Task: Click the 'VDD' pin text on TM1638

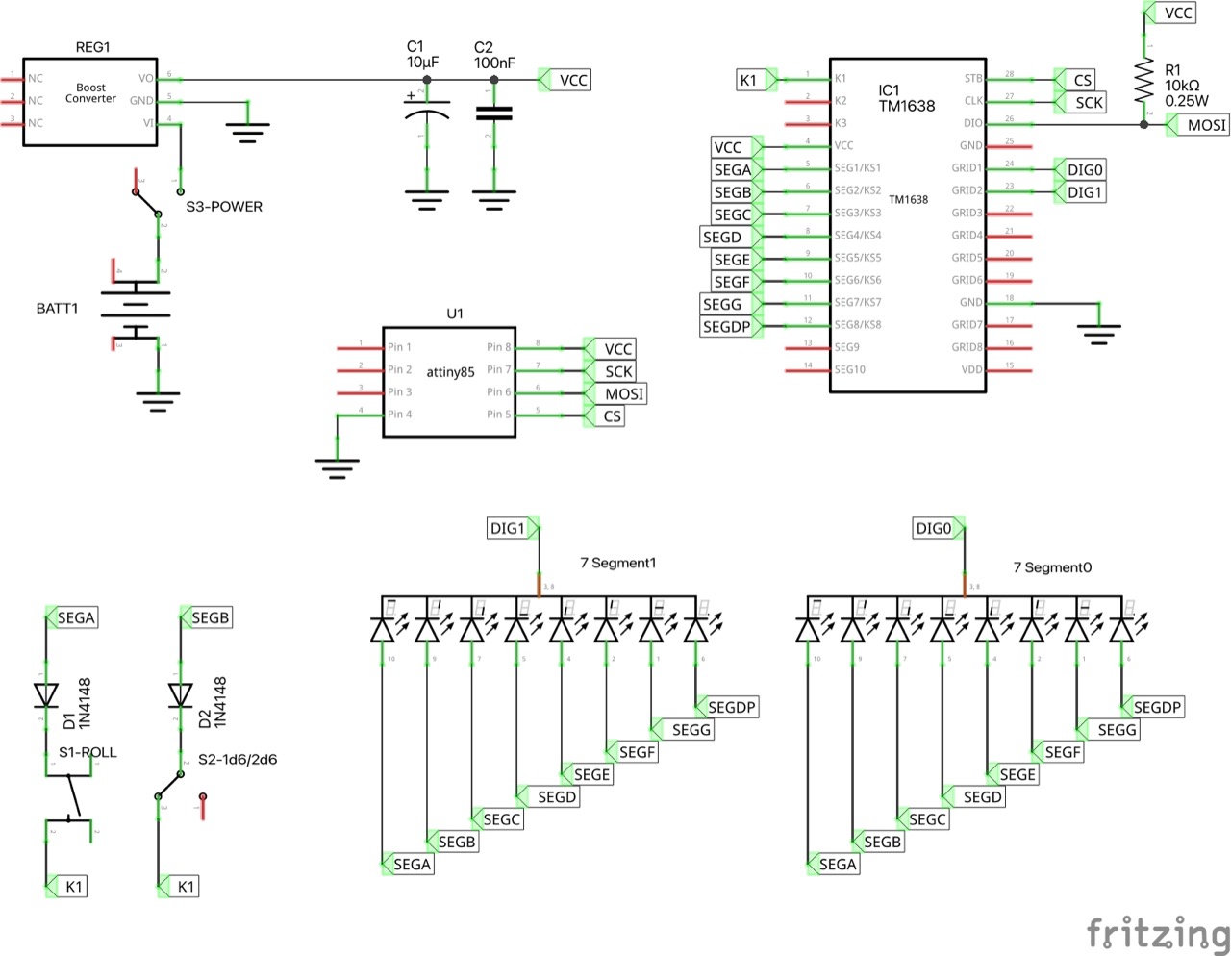Action: (971, 369)
